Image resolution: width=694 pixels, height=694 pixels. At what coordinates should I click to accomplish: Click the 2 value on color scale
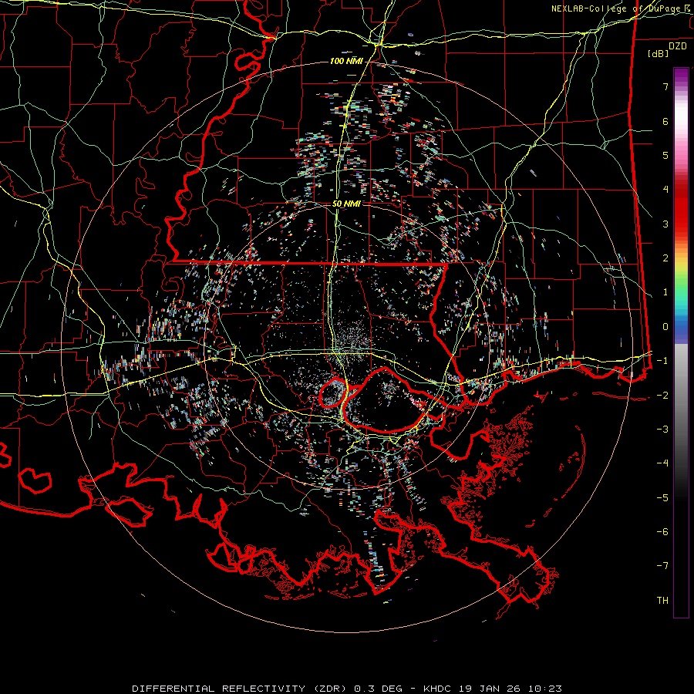pos(665,258)
